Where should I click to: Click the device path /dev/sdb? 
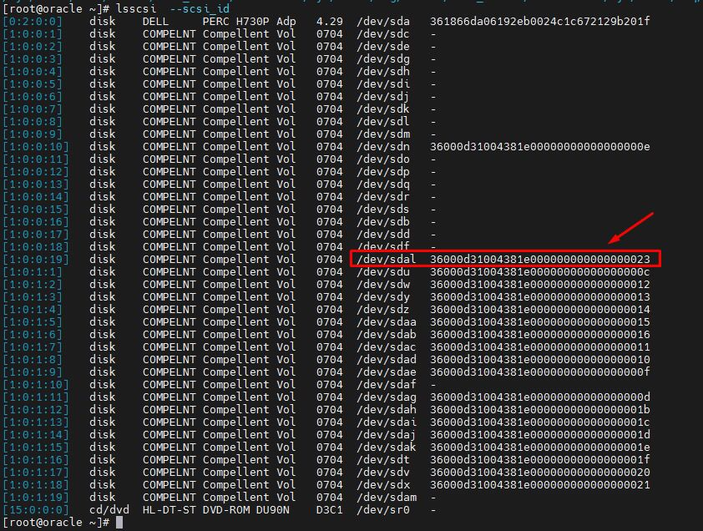click(383, 222)
